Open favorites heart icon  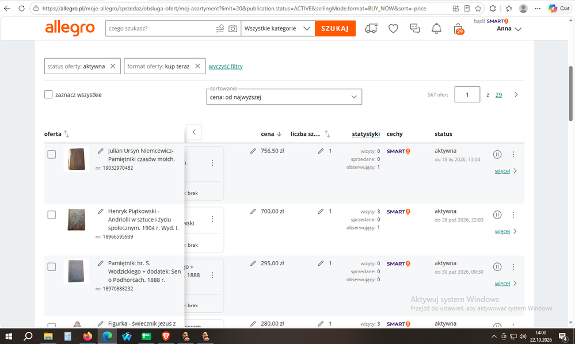point(393,29)
